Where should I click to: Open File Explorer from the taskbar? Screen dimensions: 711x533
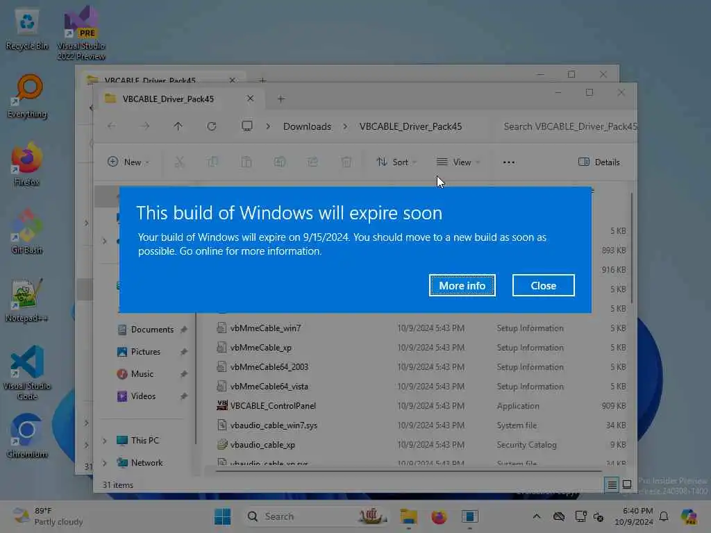[x=408, y=516]
